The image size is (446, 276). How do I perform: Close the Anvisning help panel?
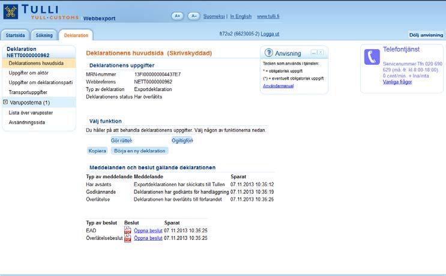[321, 53]
